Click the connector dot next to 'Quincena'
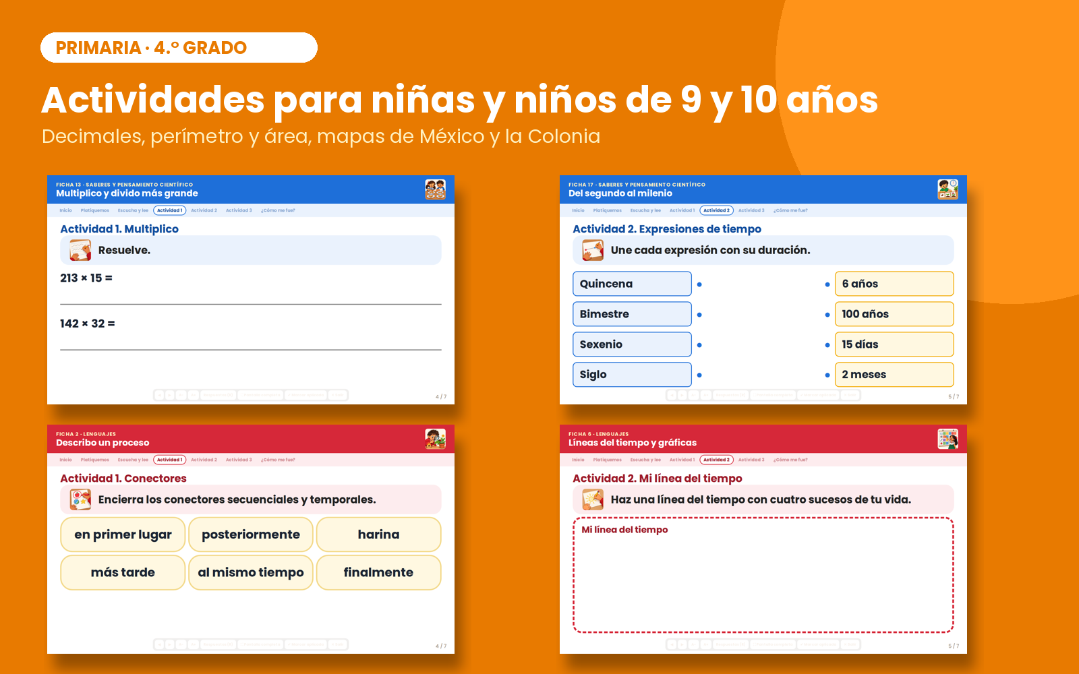Screen dimensions: 1079x674 [x=699, y=284]
